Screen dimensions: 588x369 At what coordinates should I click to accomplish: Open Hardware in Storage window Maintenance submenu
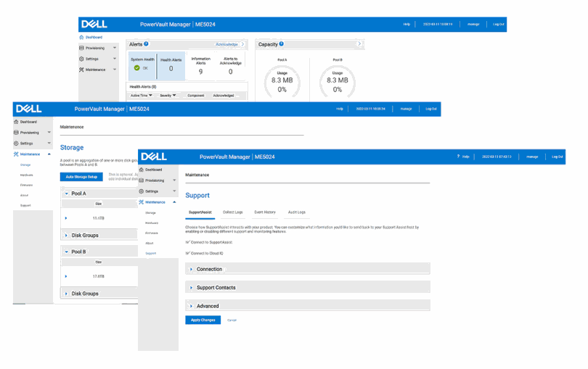(26, 175)
